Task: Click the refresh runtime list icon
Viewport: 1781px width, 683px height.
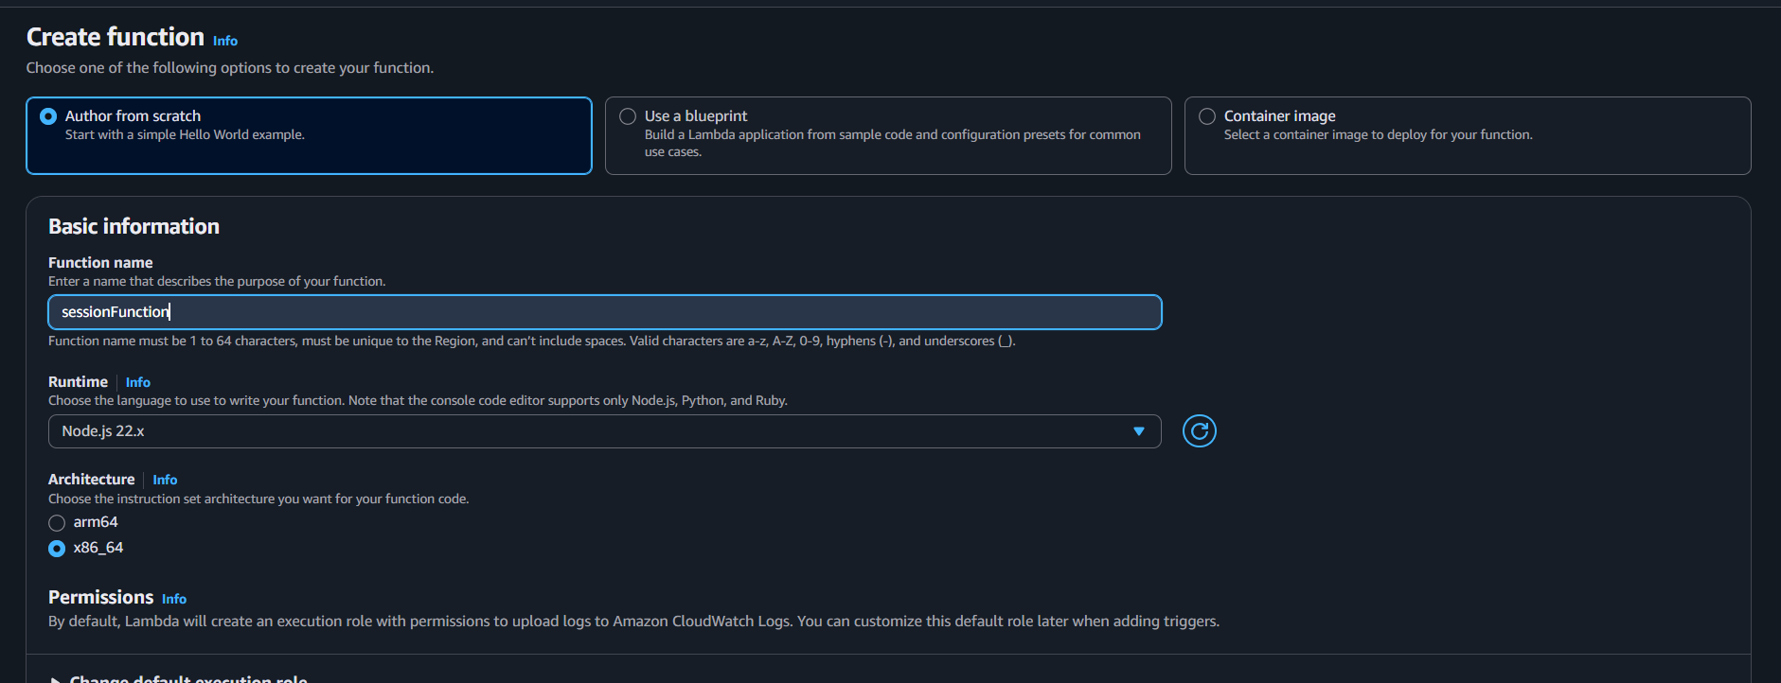Action: point(1199,431)
